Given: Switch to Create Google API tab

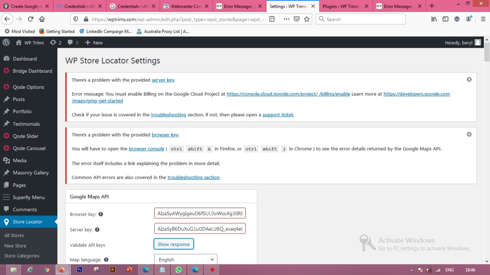Looking at the screenshot, I should click(26, 6).
